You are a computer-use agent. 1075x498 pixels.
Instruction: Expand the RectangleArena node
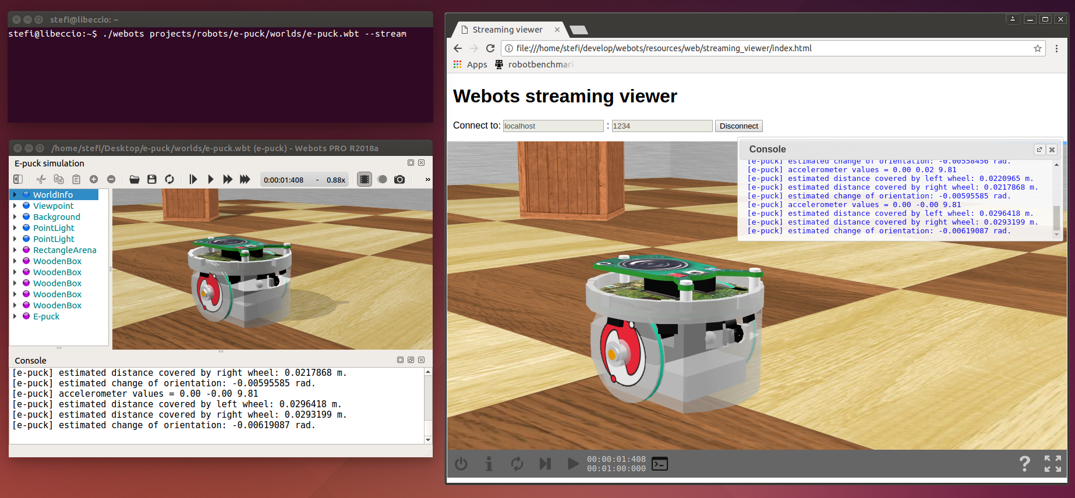point(15,250)
